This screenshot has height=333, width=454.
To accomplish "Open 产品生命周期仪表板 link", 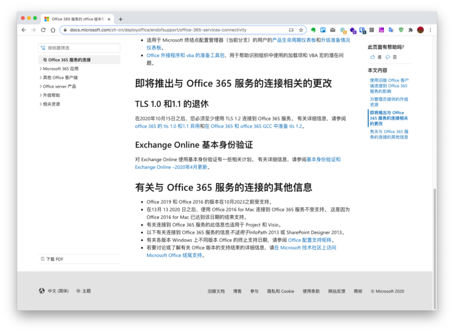I will point(294,40).
